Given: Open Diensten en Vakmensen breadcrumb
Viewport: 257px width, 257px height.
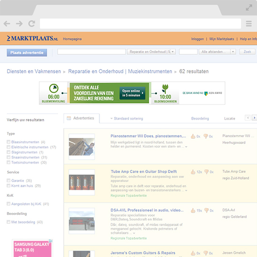Looking at the screenshot, I should click(x=34, y=71).
